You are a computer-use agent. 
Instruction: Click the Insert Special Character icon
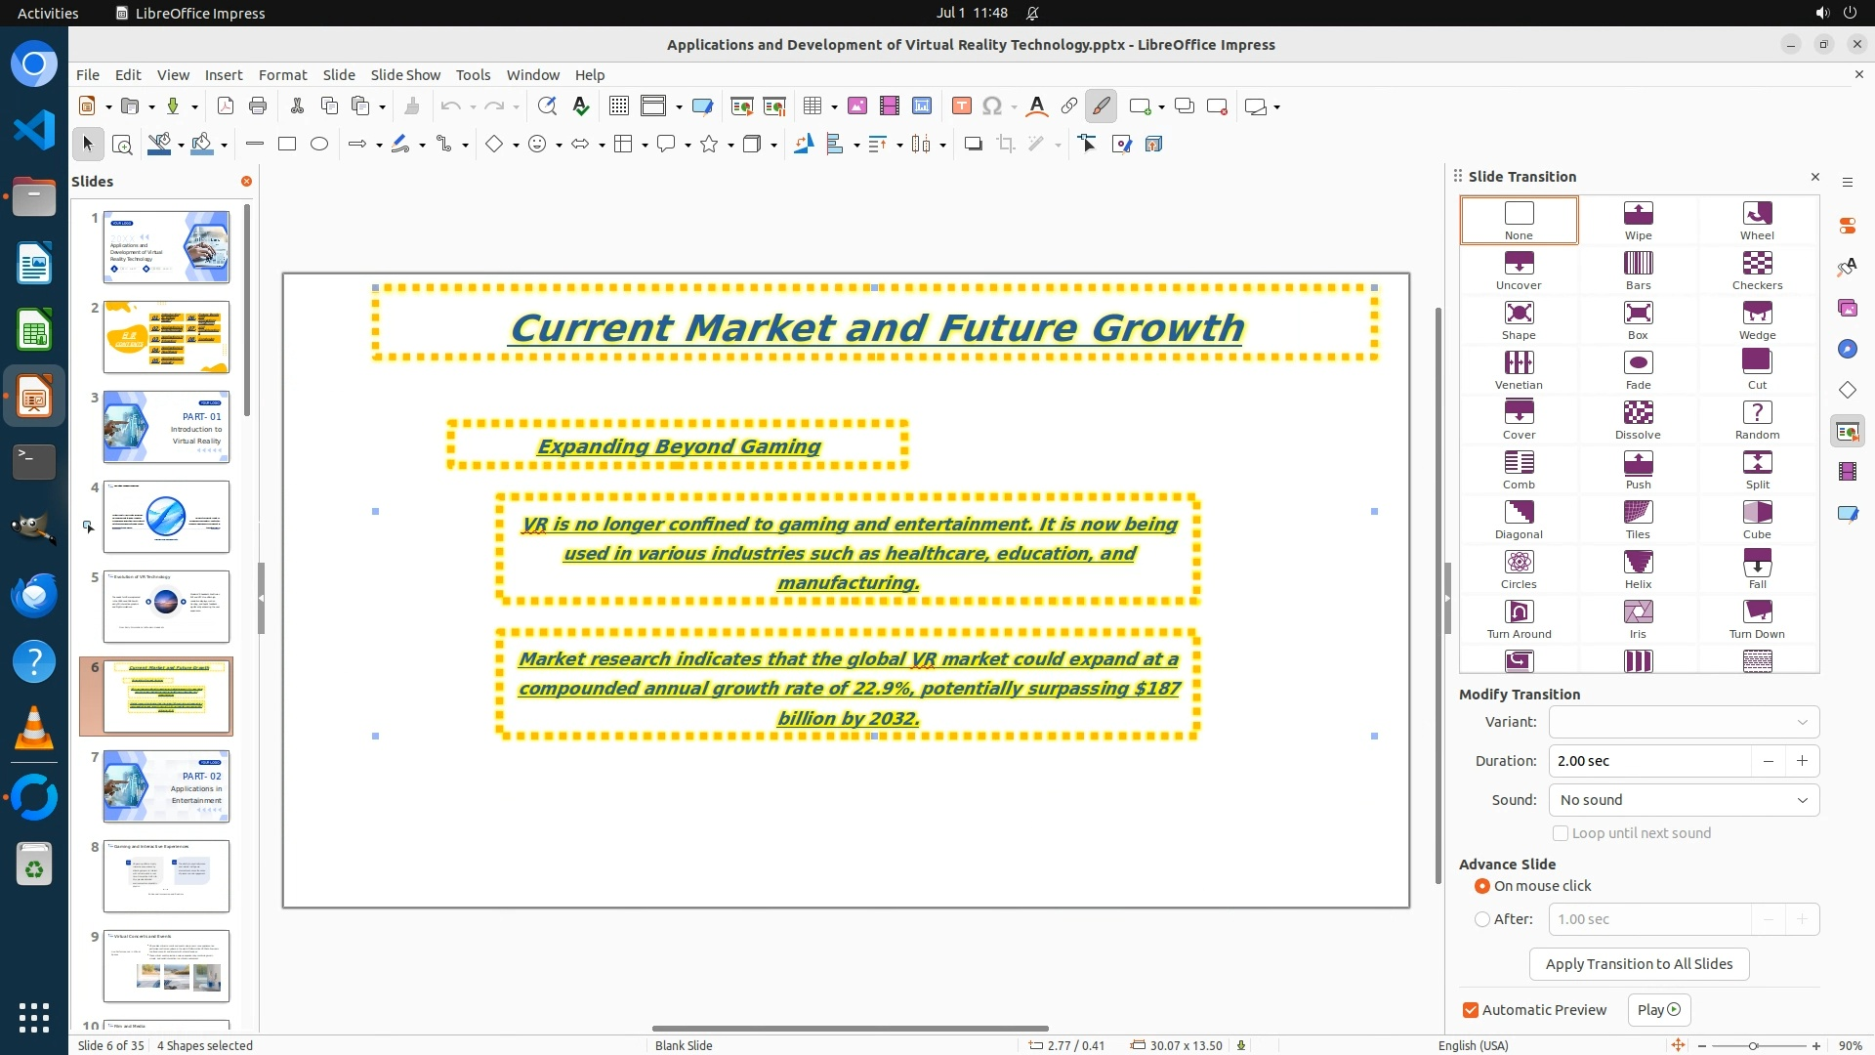tap(991, 106)
